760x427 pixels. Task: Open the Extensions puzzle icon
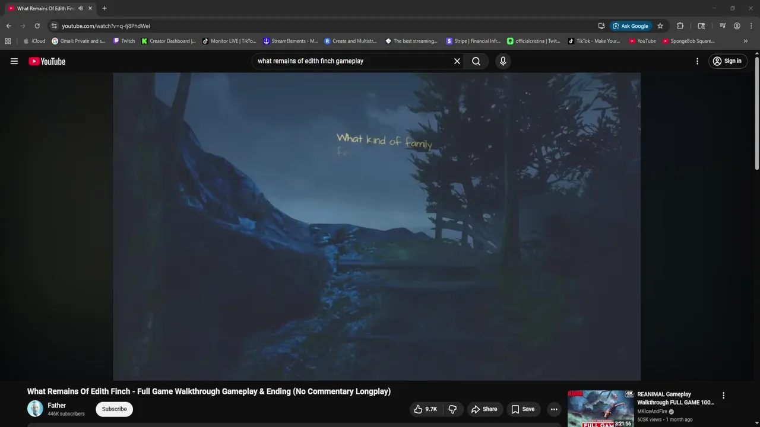pyautogui.click(x=680, y=26)
